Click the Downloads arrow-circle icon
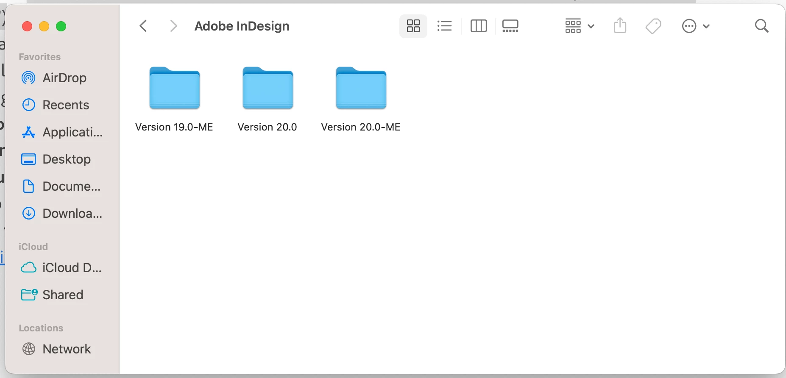Viewport: 786px width, 378px height. pyautogui.click(x=28, y=213)
